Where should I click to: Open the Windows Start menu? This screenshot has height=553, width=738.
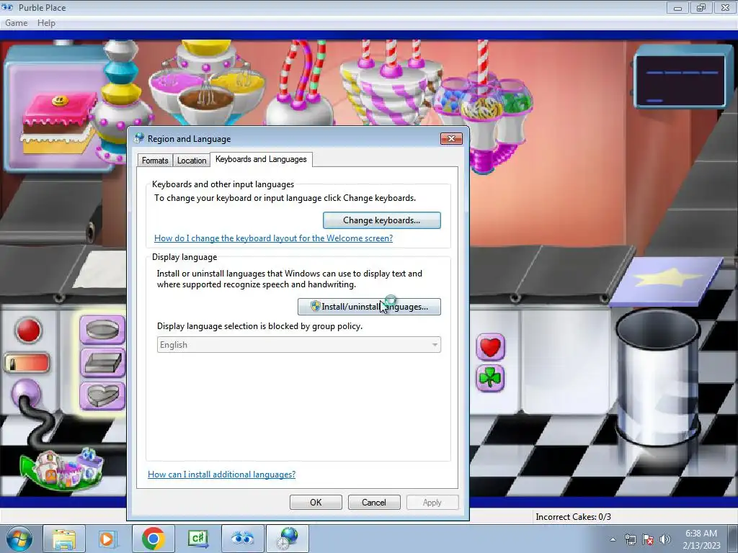pos(19,539)
